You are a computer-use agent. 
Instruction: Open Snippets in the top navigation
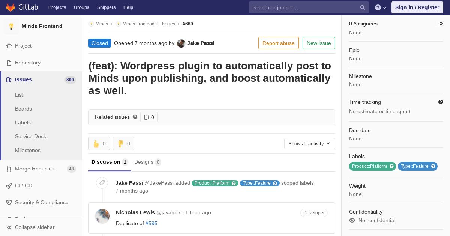pyautogui.click(x=106, y=7)
